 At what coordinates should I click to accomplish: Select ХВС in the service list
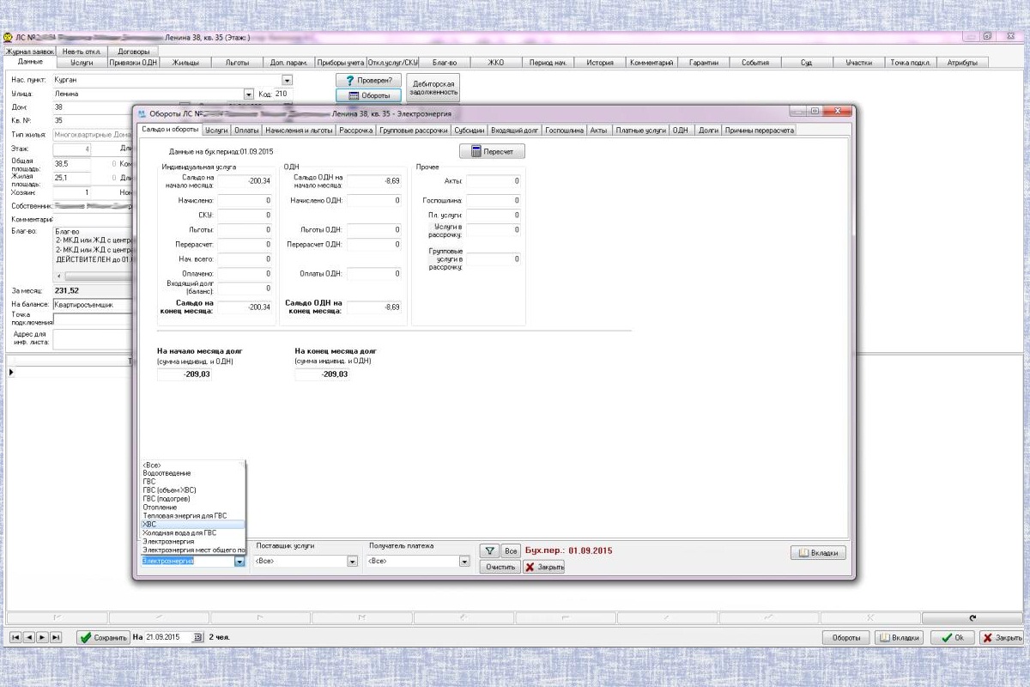(x=193, y=524)
